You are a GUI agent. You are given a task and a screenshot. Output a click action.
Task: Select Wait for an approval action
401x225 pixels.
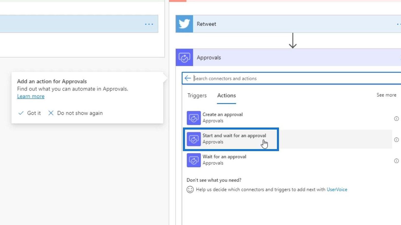[x=289, y=160]
